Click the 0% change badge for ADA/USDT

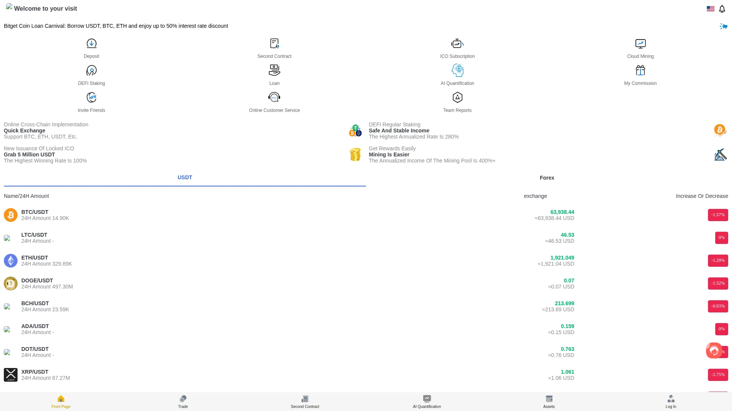(x=722, y=329)
